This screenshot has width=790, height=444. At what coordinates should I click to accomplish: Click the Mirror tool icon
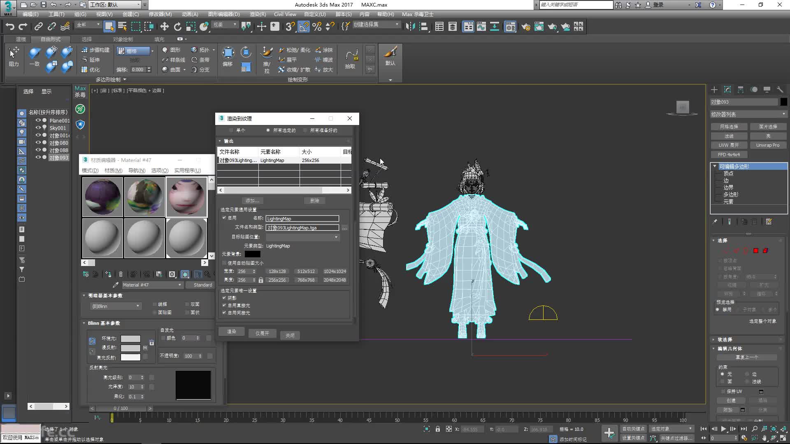click(410, 27)
